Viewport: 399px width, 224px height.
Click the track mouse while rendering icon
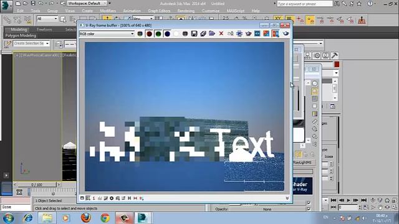click(239, 34)
